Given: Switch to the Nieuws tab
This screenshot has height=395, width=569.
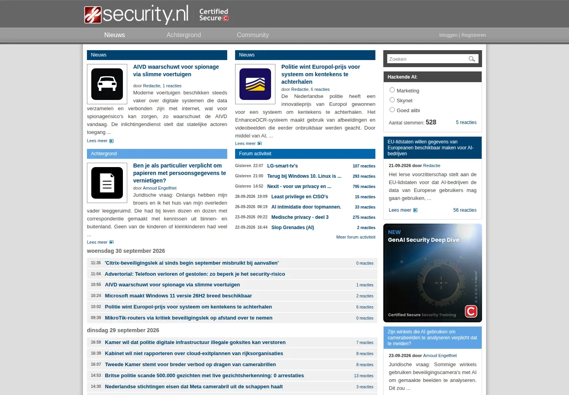Looking at the screenshot, I should coord(115,35).
